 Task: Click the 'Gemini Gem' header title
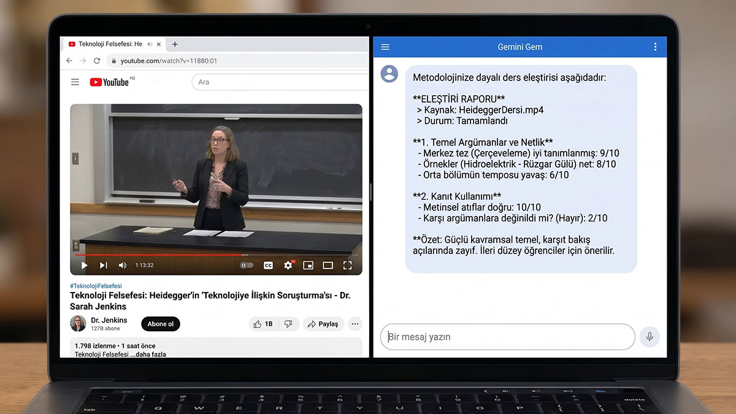pyautogui.click(x=520, y=47)
